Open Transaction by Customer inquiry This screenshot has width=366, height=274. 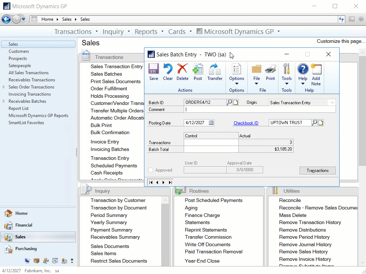pyautogui.click(x=118, y=201)
